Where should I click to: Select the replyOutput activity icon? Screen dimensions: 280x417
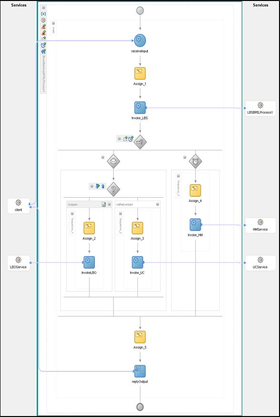click(x=140, y=371)
